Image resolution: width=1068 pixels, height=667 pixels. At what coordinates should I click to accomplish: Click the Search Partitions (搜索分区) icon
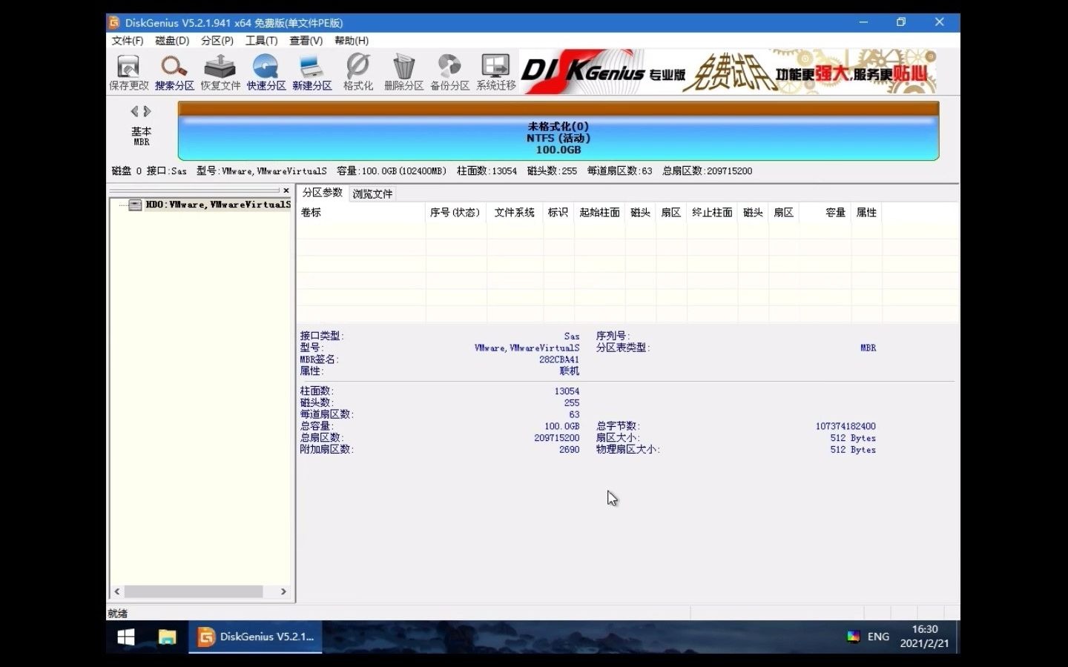point(174,72)
